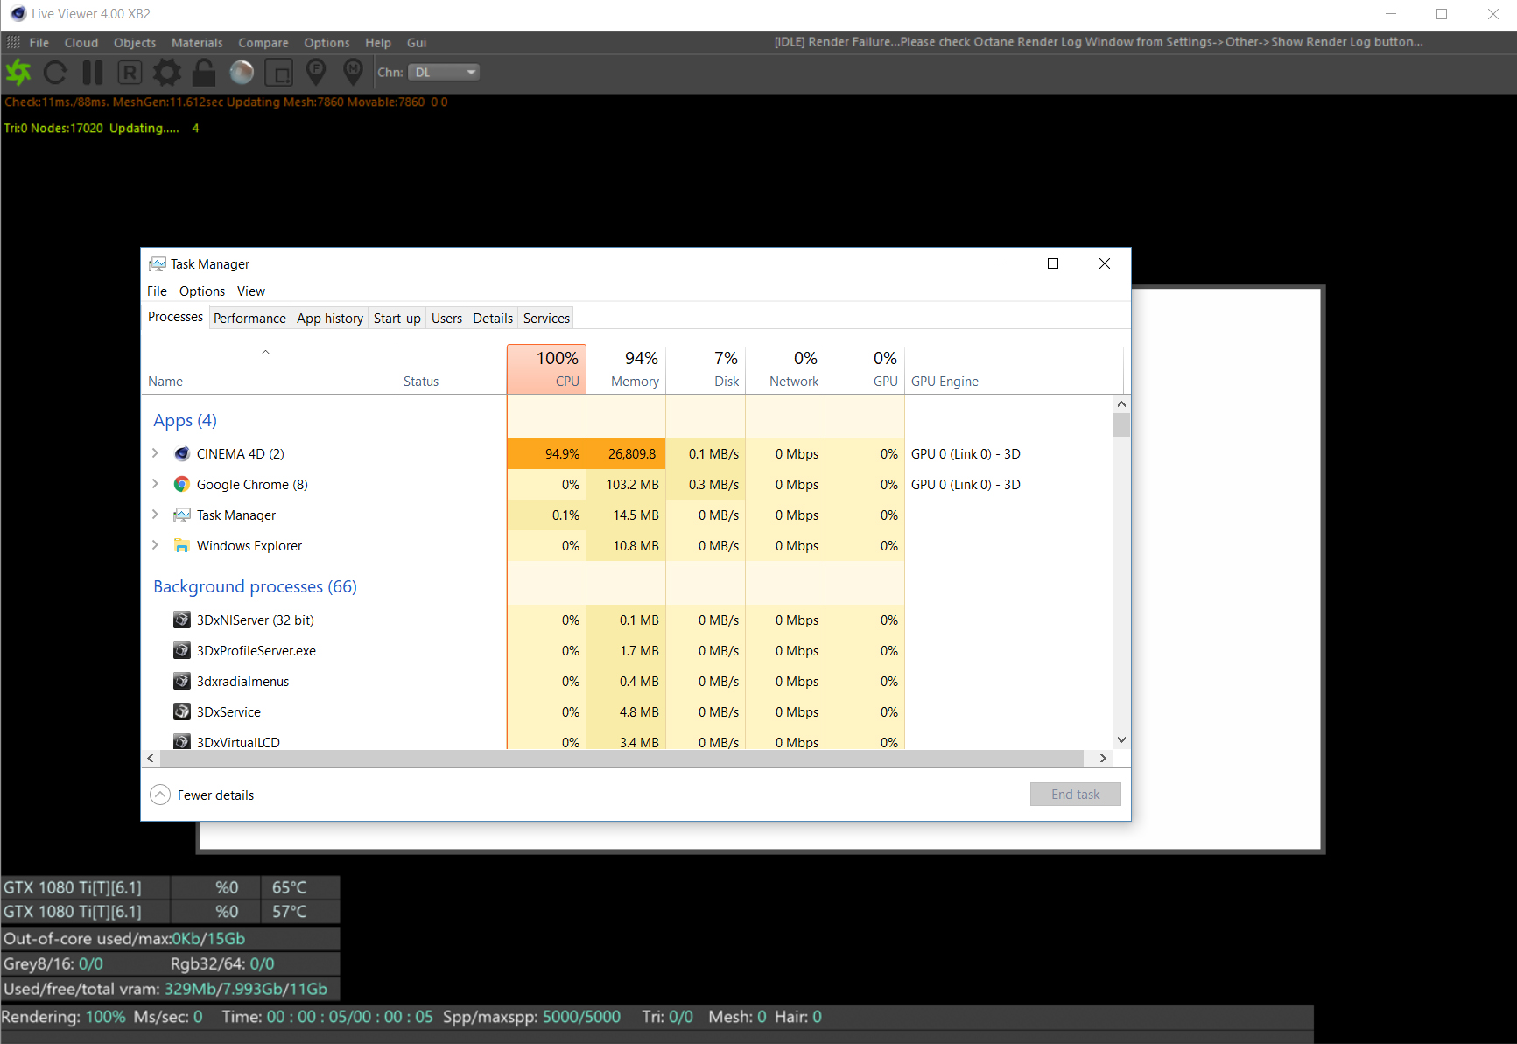Click the End task button
Image resolution: width=1517 pixels, height=1044 pixels.
pyautogui.click(x=1075, y=794)
